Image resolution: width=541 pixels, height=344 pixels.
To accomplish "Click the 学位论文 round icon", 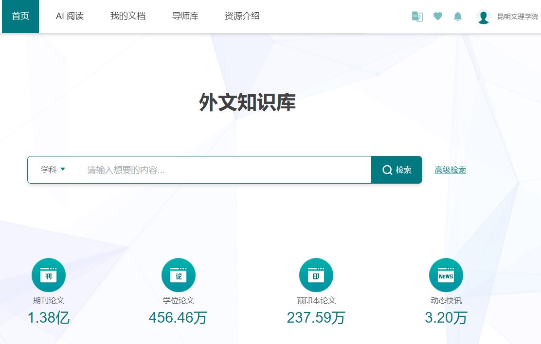I will [x=179, y=275].
